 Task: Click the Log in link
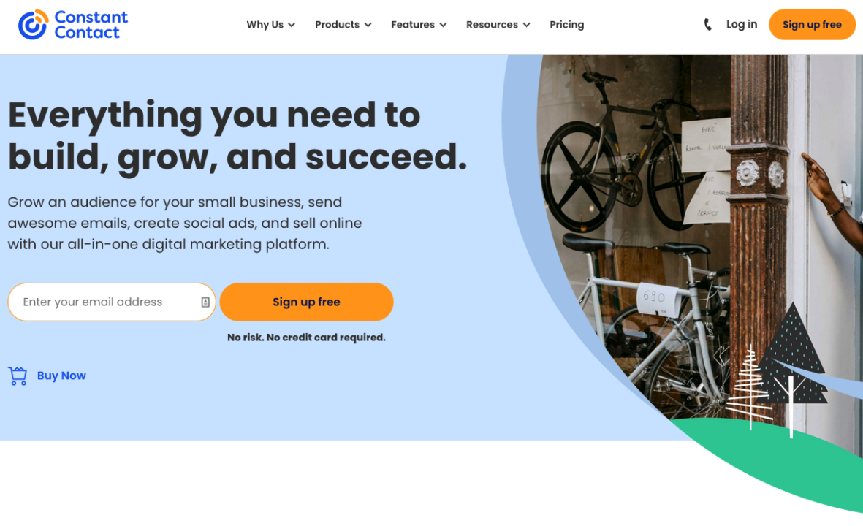(x=742, y=24)
